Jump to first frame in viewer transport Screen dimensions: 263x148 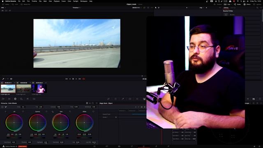coord(67,79)
